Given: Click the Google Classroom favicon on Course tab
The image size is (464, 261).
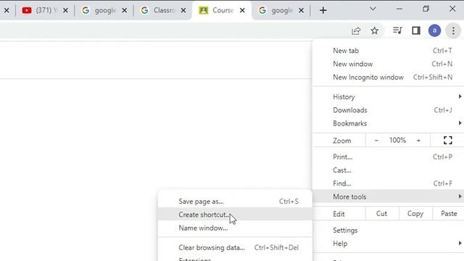Looking at the screenshot, I should [x=203, y=10].
